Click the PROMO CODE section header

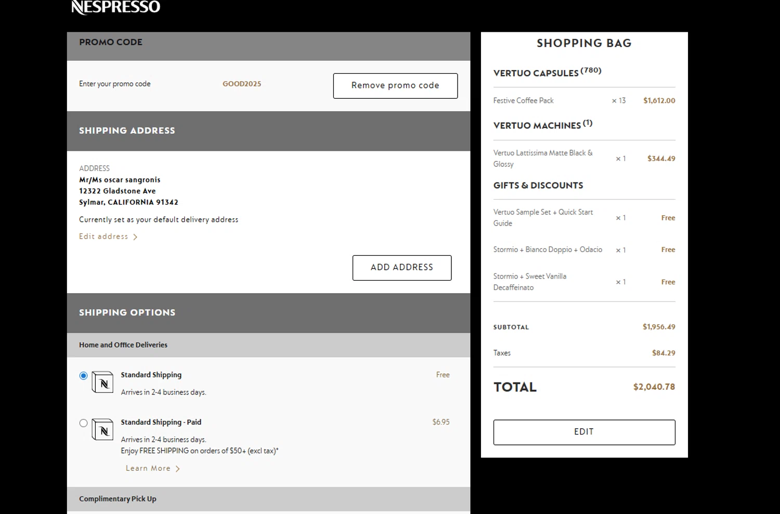pyautogui.click(x=268, y=46)
